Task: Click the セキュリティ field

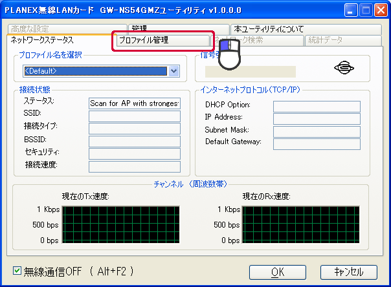Action: pyautogui.click(x=135, y=154)
